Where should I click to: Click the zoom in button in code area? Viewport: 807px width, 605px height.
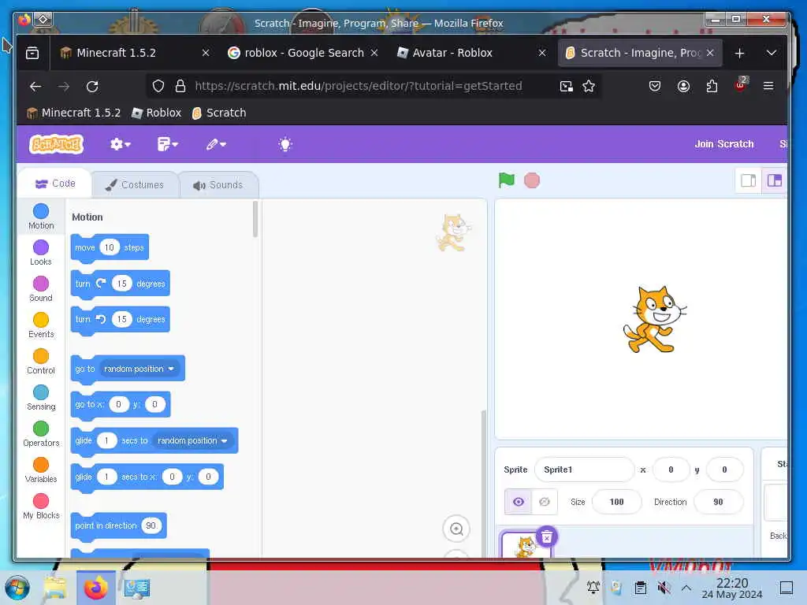(x=456, y=529)
